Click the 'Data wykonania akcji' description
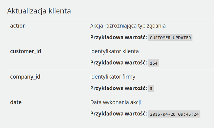 tap(115, 102)
